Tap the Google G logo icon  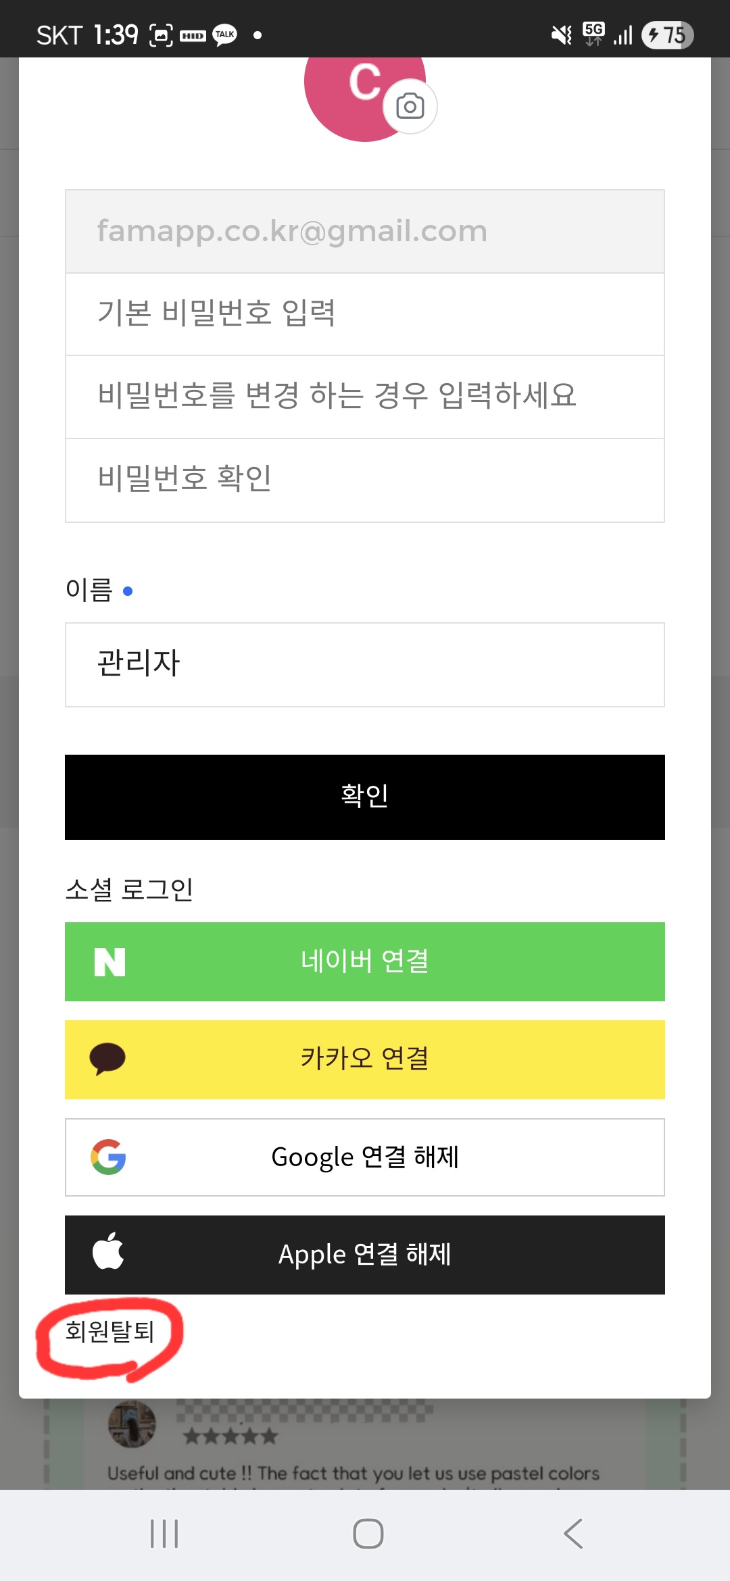pyautogui.click(x=108, y=1157)
